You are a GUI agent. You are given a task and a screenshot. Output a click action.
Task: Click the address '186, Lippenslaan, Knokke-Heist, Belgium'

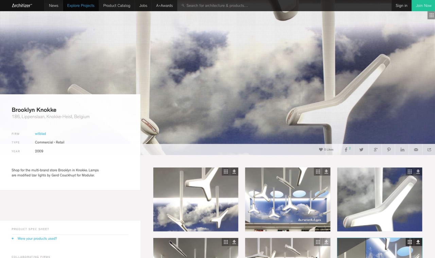click(51, 117)
